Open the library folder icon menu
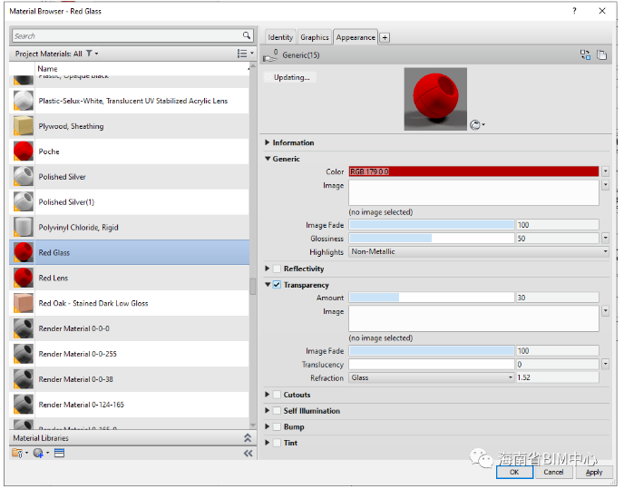The height and width of the screenshot is (489, 624). tap(20, 454)
